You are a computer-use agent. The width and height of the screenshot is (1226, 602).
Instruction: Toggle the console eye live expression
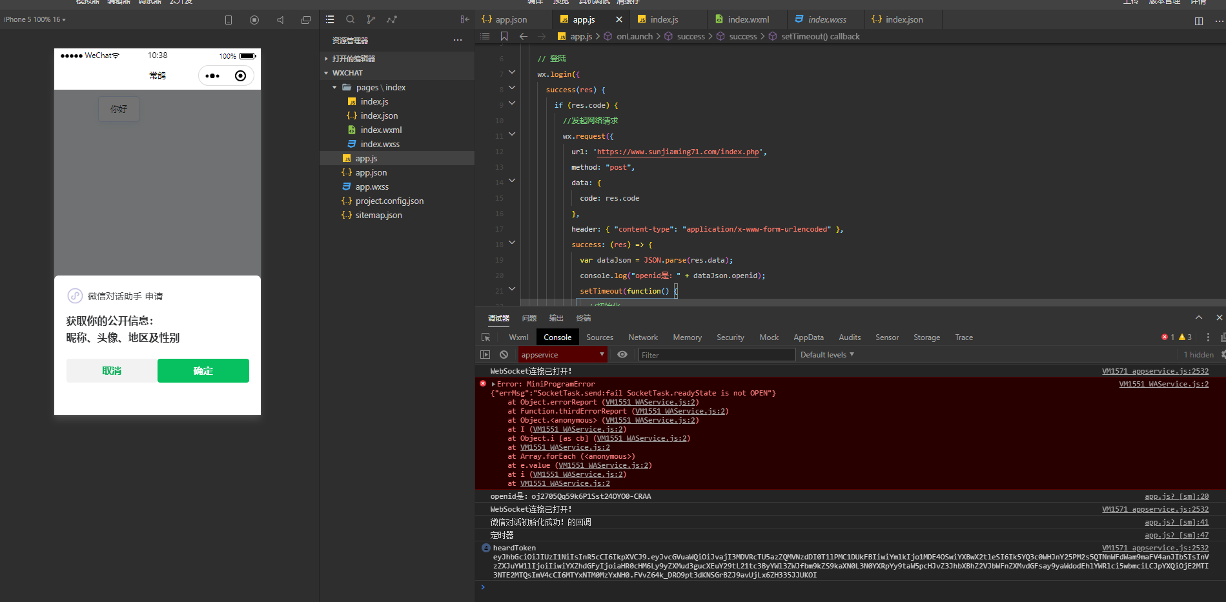[x=622, y=355]
